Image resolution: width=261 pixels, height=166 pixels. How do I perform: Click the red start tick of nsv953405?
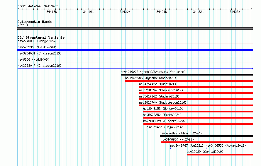[x=147, y=130]
